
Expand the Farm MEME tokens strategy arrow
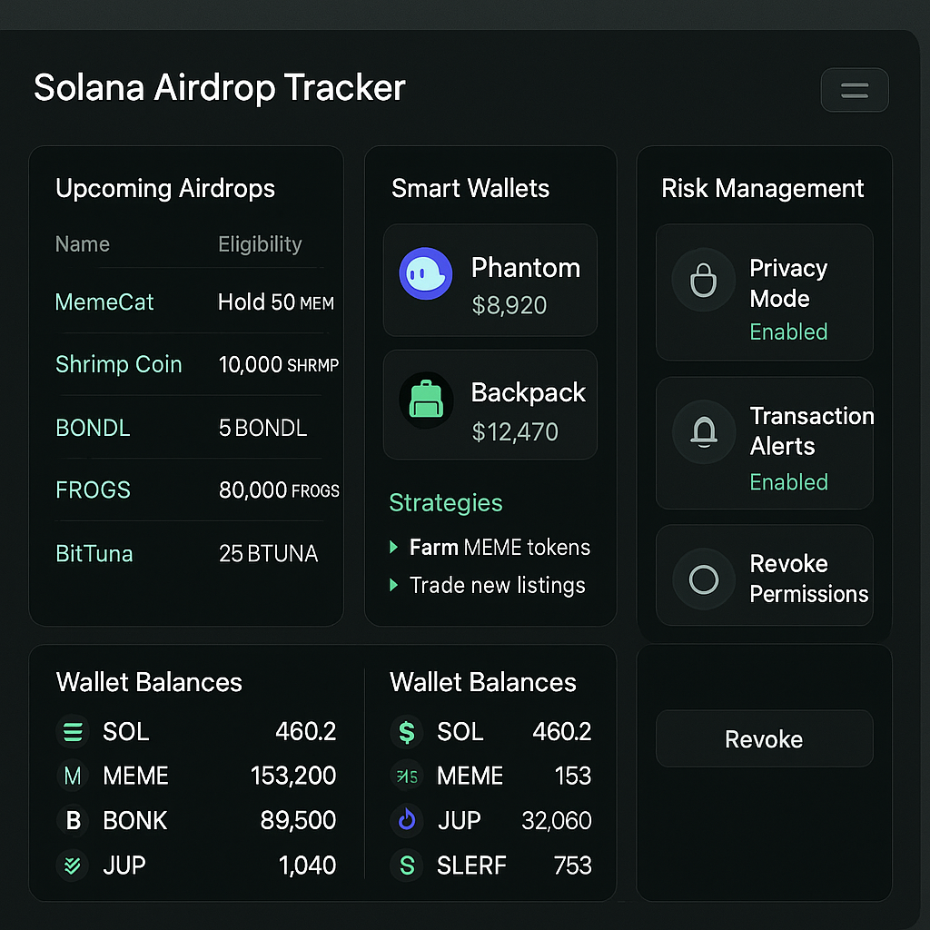click(393, 547)
